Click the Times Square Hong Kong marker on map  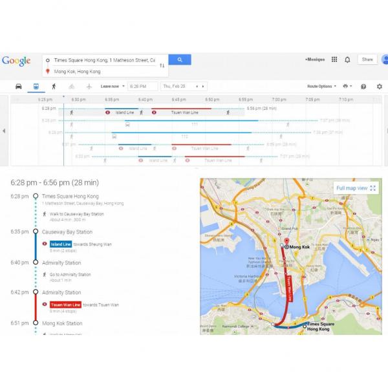305,327
